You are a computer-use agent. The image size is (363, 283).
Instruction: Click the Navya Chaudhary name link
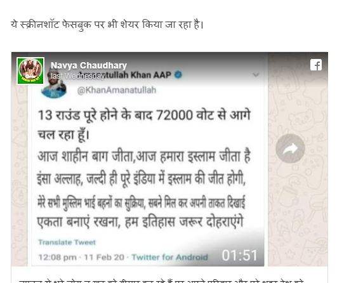tap(89, 65)
